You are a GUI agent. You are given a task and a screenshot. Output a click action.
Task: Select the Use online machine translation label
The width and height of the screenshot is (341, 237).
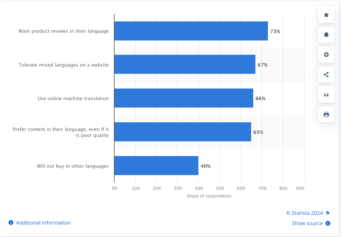[73, 98]
